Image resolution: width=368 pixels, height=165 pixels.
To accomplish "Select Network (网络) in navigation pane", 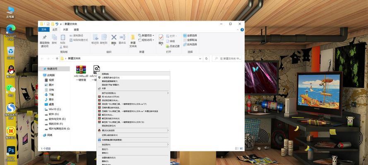I will point(48,135).
